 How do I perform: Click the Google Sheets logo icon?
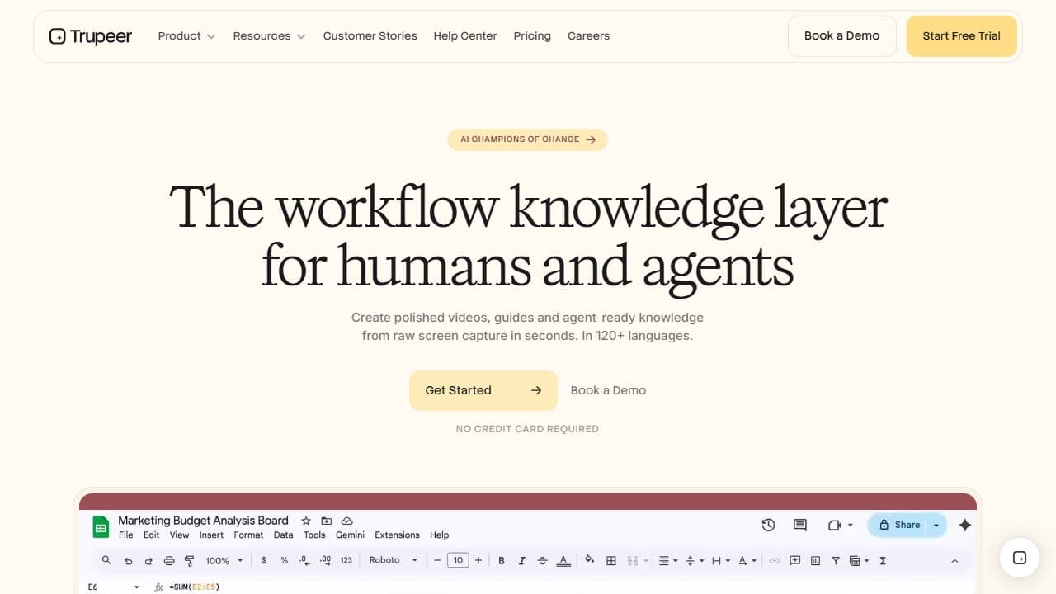click(101, 527)
